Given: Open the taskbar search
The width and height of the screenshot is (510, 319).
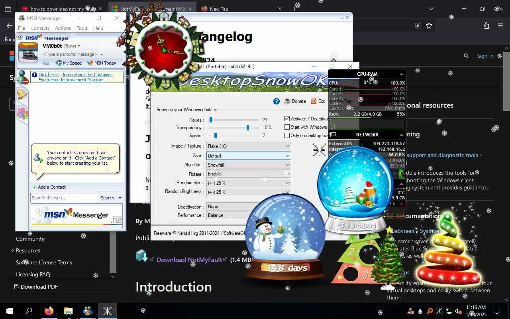Looking at the screenshot, I should (x=29, y=311).
